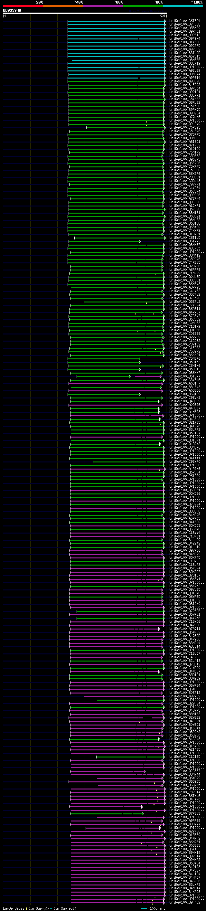Click the UniRef100_C6T1L5 label
Screen dimensions: 206x911
[185, 238]
